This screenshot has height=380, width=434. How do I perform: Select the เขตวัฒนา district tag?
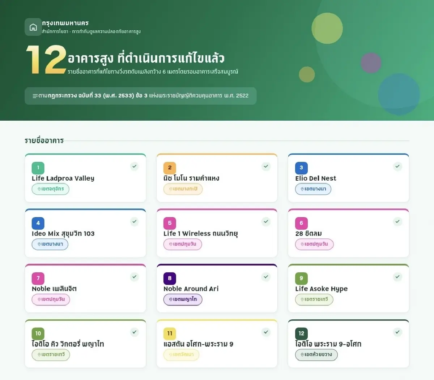click(182, 355)
